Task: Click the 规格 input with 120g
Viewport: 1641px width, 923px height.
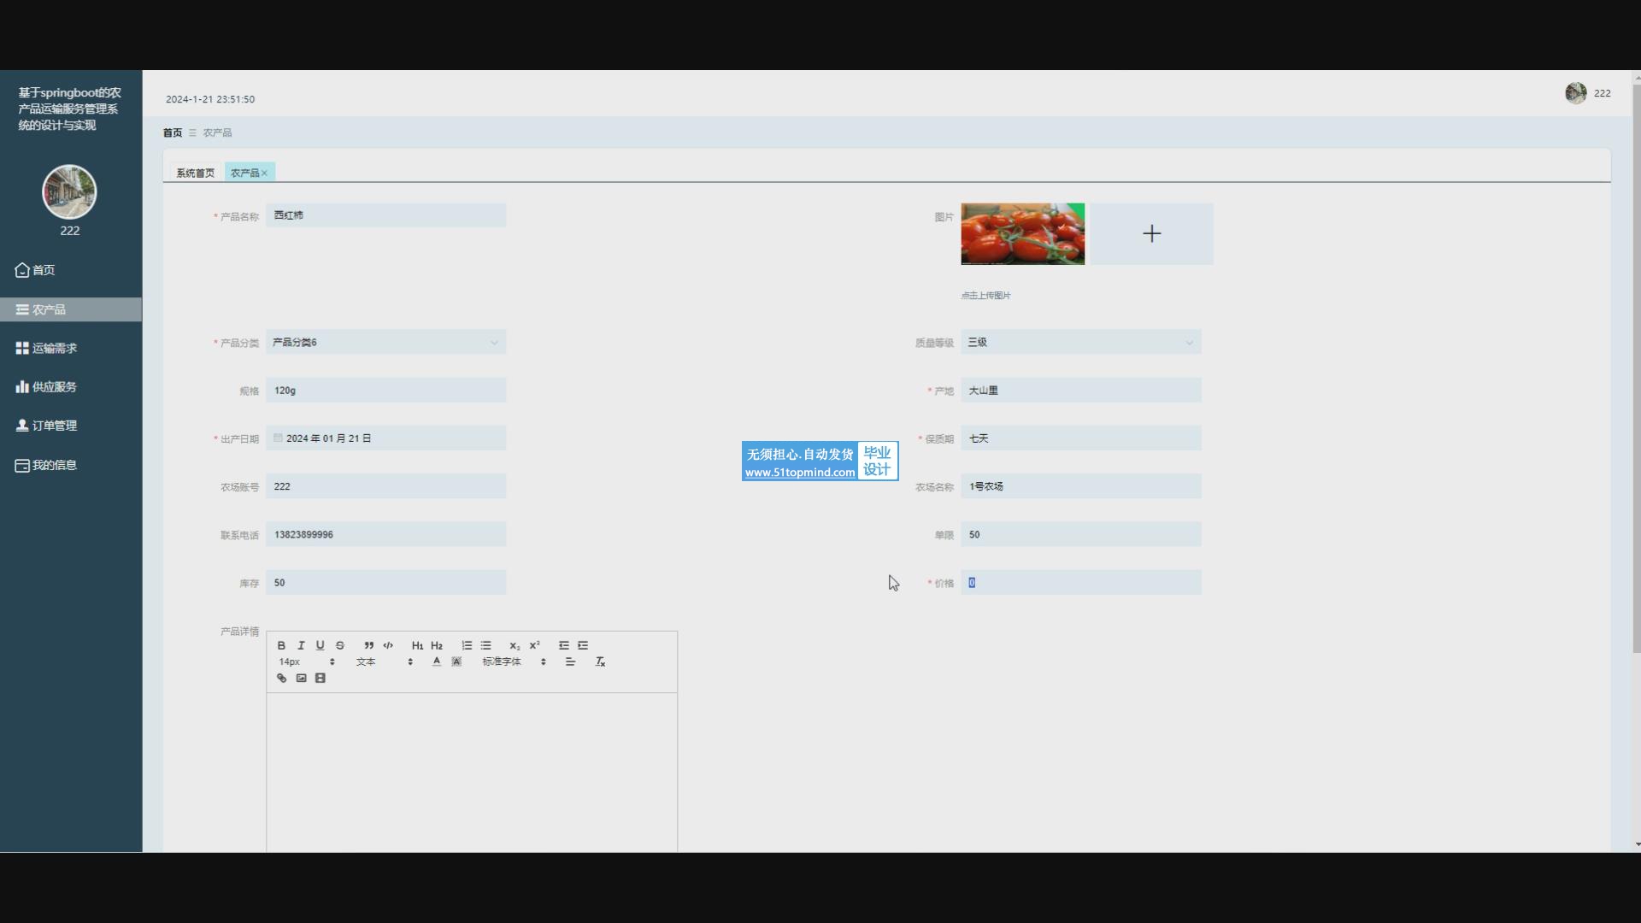Action: tap(385, 390)
